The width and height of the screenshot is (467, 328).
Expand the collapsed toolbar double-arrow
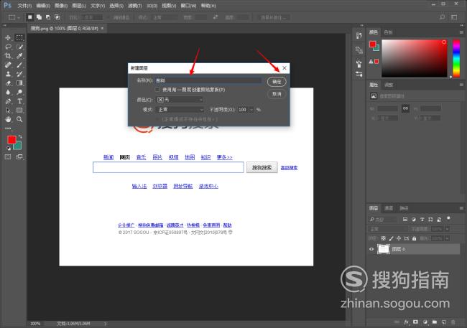5,26
